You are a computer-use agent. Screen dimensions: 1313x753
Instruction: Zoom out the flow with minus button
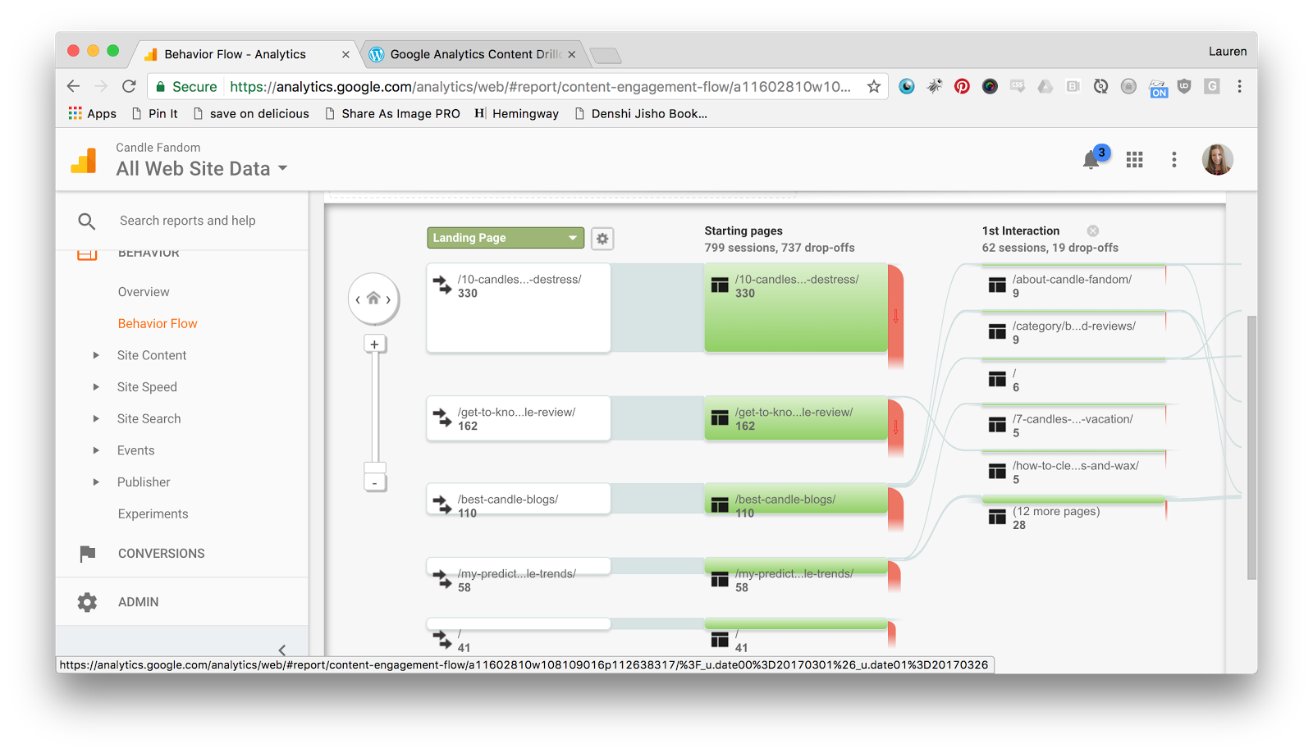[x=374, y=483]
